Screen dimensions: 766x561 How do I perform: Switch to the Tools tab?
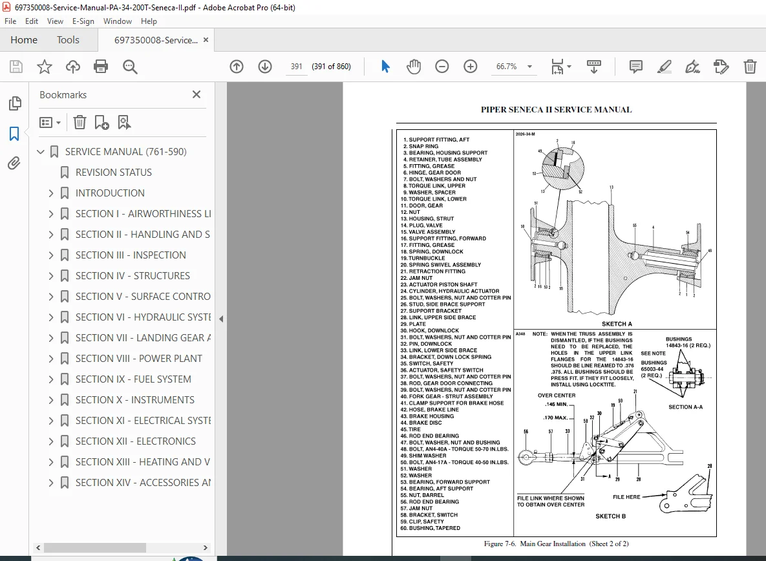pos(68,40)
